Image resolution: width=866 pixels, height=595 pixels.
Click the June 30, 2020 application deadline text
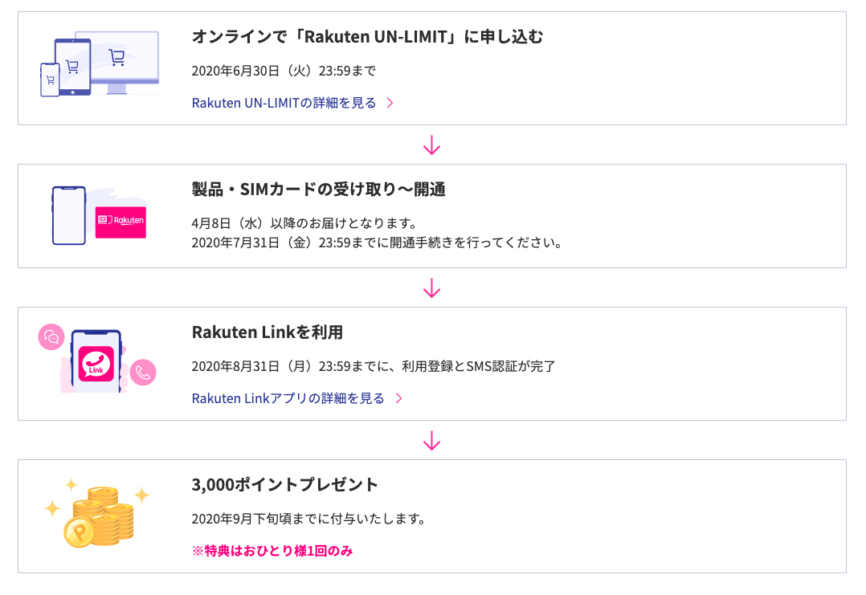pos(284,71)
